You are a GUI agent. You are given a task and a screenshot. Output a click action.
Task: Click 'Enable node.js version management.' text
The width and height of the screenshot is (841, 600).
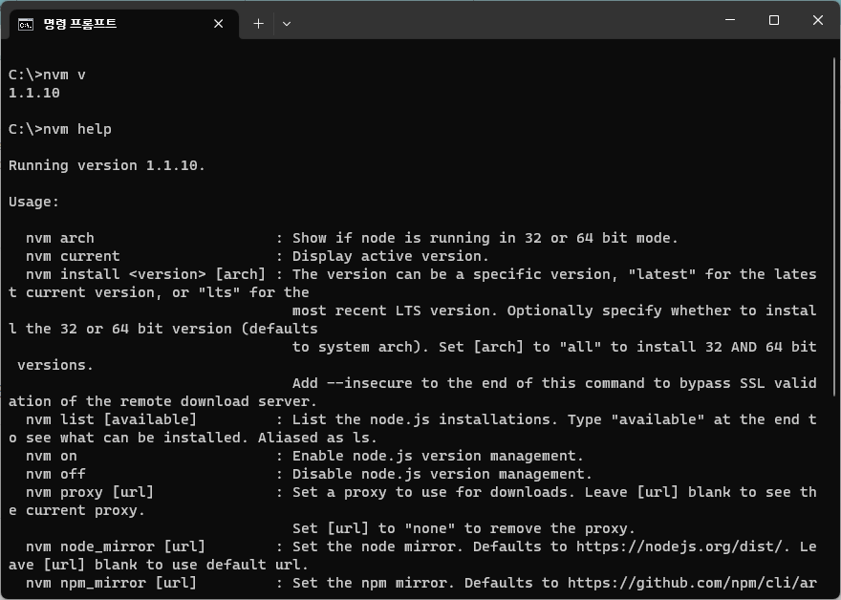[438, 457]
